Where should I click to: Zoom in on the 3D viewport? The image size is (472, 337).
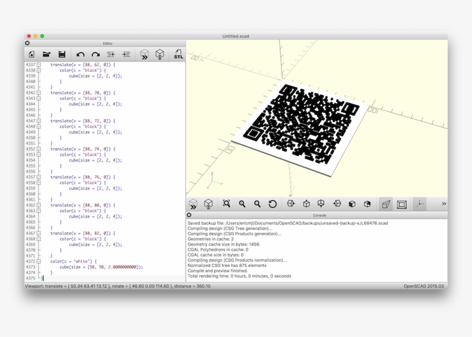point(241,204)
